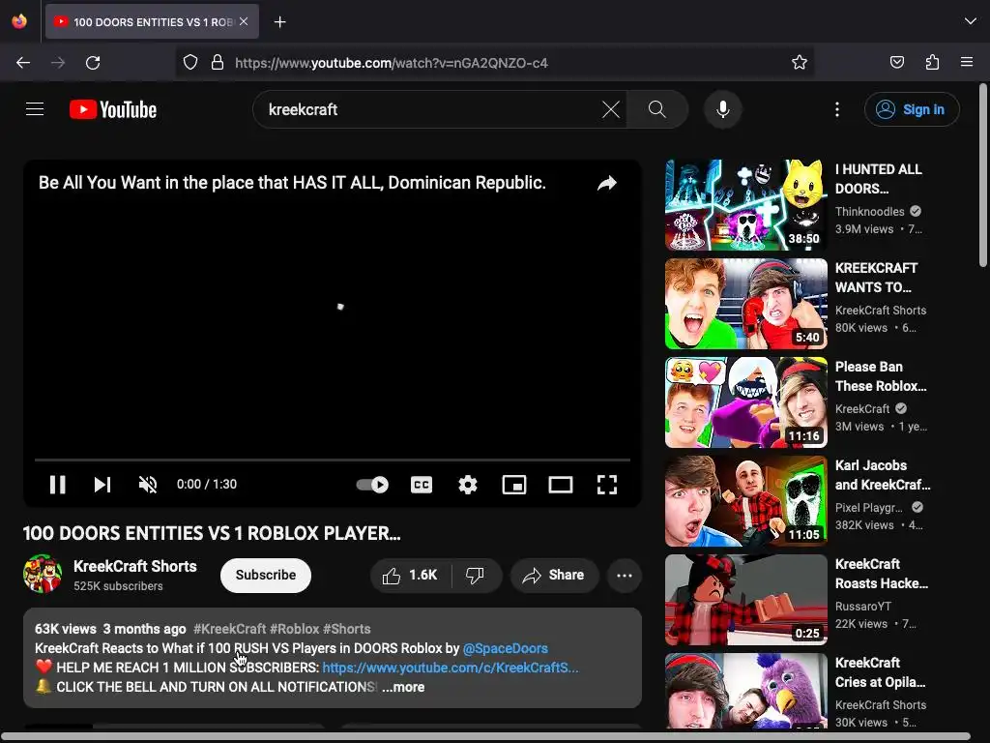Skip to the next video
The height and width of the screenshot is (743, 990).
pos(102,485)
